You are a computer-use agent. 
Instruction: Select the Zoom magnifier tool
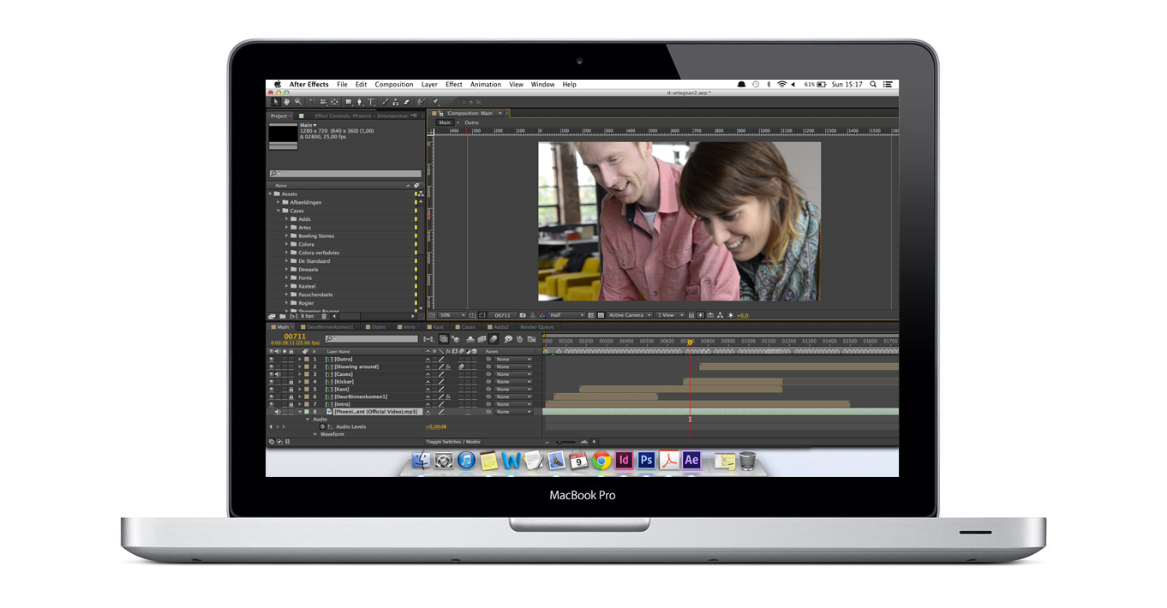click(x=298, y=102)
